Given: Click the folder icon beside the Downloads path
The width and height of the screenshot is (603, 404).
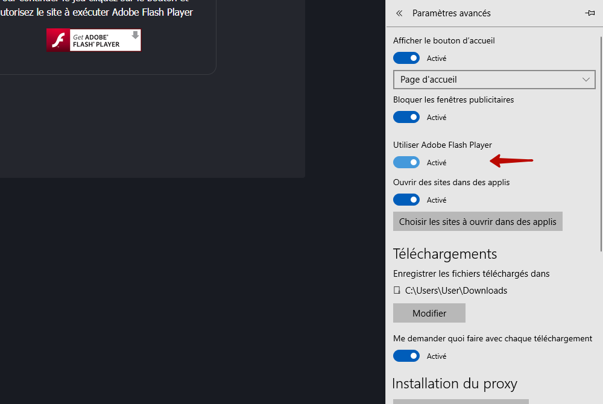Looking at the screenshot, I should click(397, 291).
